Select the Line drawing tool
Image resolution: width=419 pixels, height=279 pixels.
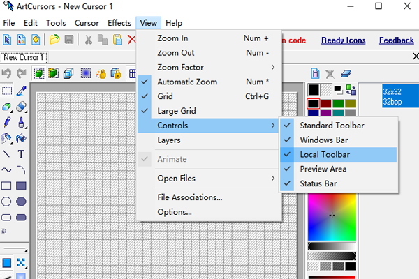[x=6, y=154]
